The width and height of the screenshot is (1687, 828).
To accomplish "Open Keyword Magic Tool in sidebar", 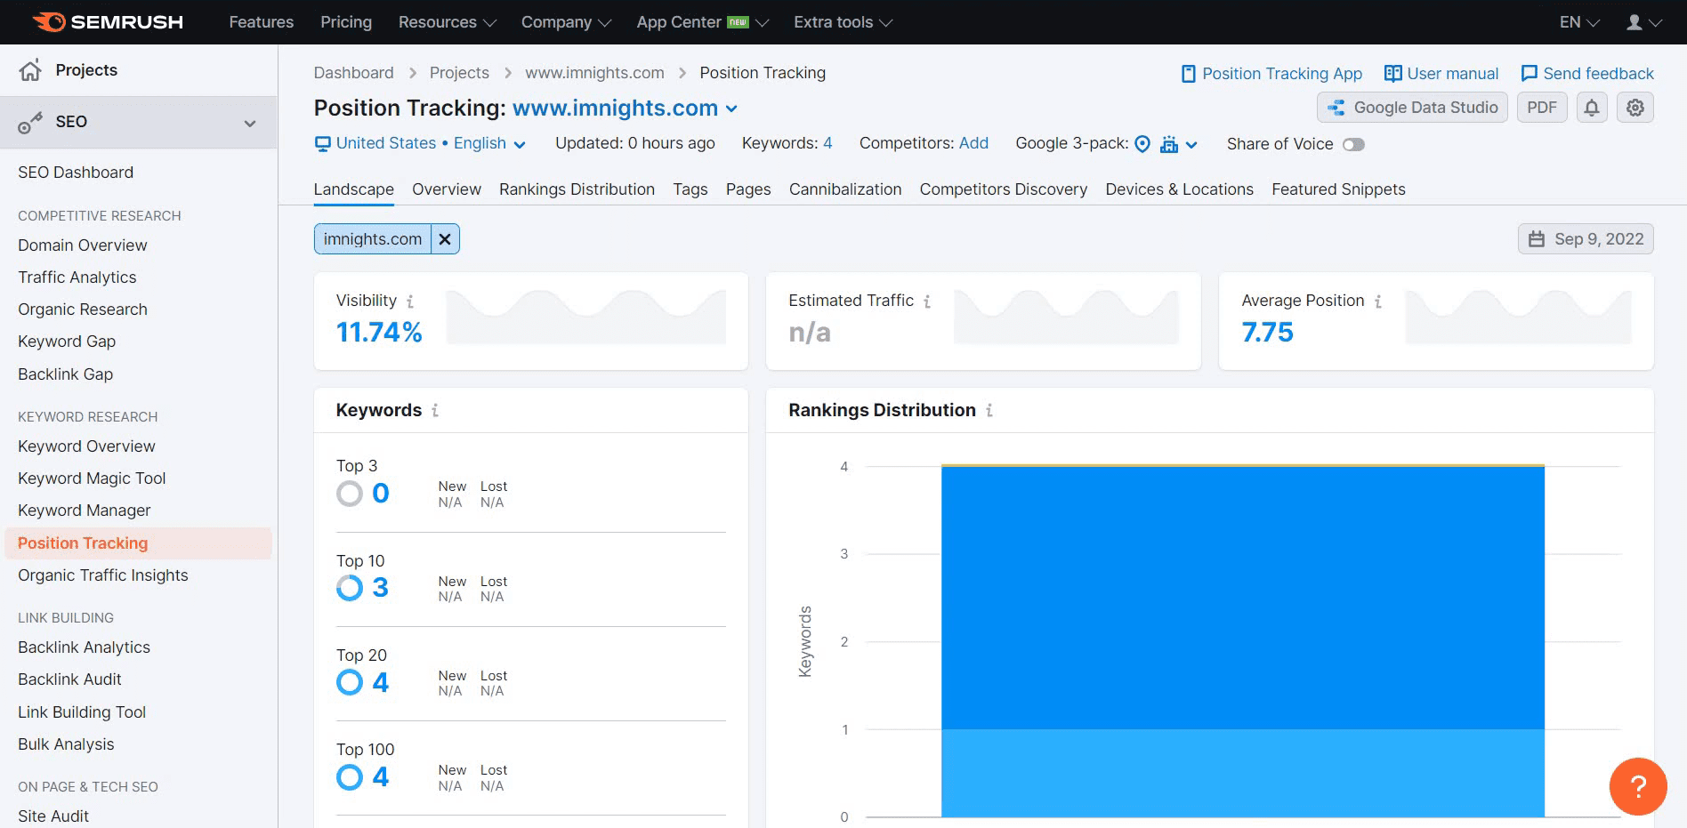I will (x=92, y=478).
